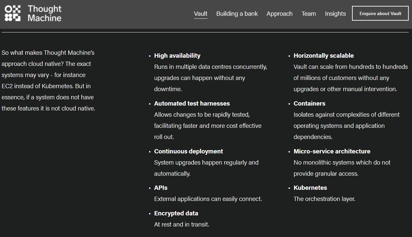Select the Encrypted data heading
Image resolution: width=412 pixels, height=237 pixels.
176,213
